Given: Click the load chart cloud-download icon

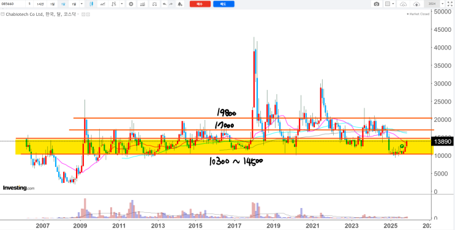Looking at the screenshot, I should click(403, 4).
